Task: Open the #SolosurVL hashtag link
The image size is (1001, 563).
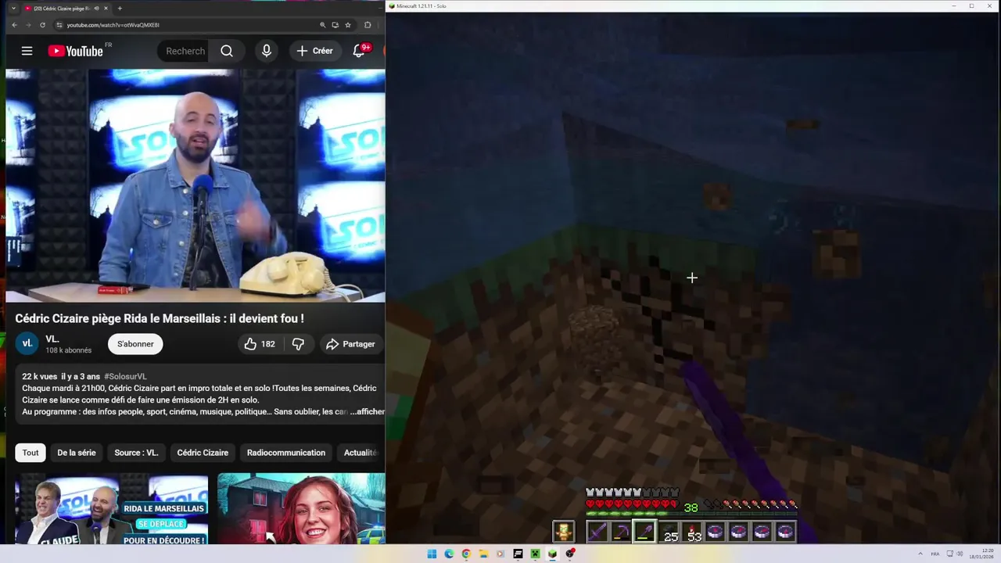Action: 125,376
